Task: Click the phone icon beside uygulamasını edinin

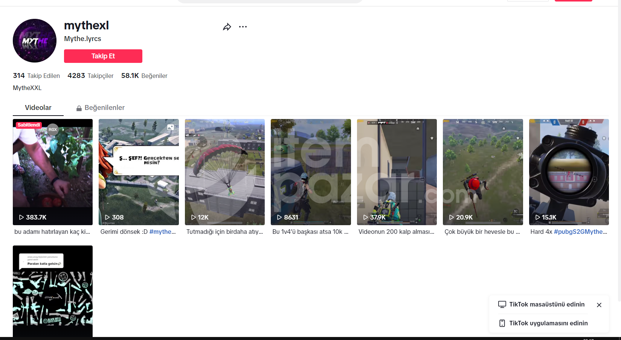Action: 502,323
